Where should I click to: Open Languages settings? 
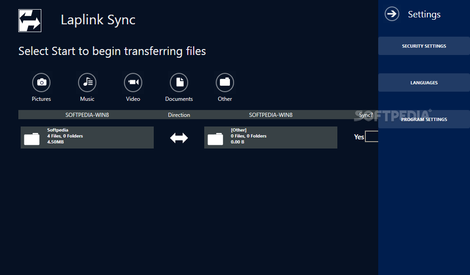point(424,82)
